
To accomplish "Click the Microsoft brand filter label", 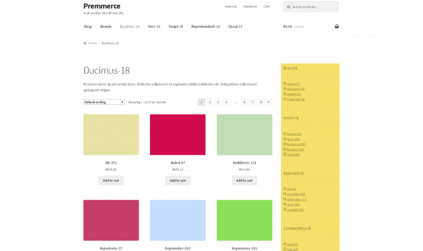I will [296, 89].
